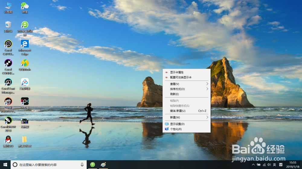The height and width of the screenshot is (169, 302).
Task: Select the Corel CAPTURE desktop shortcut
Action: (8, 48)
